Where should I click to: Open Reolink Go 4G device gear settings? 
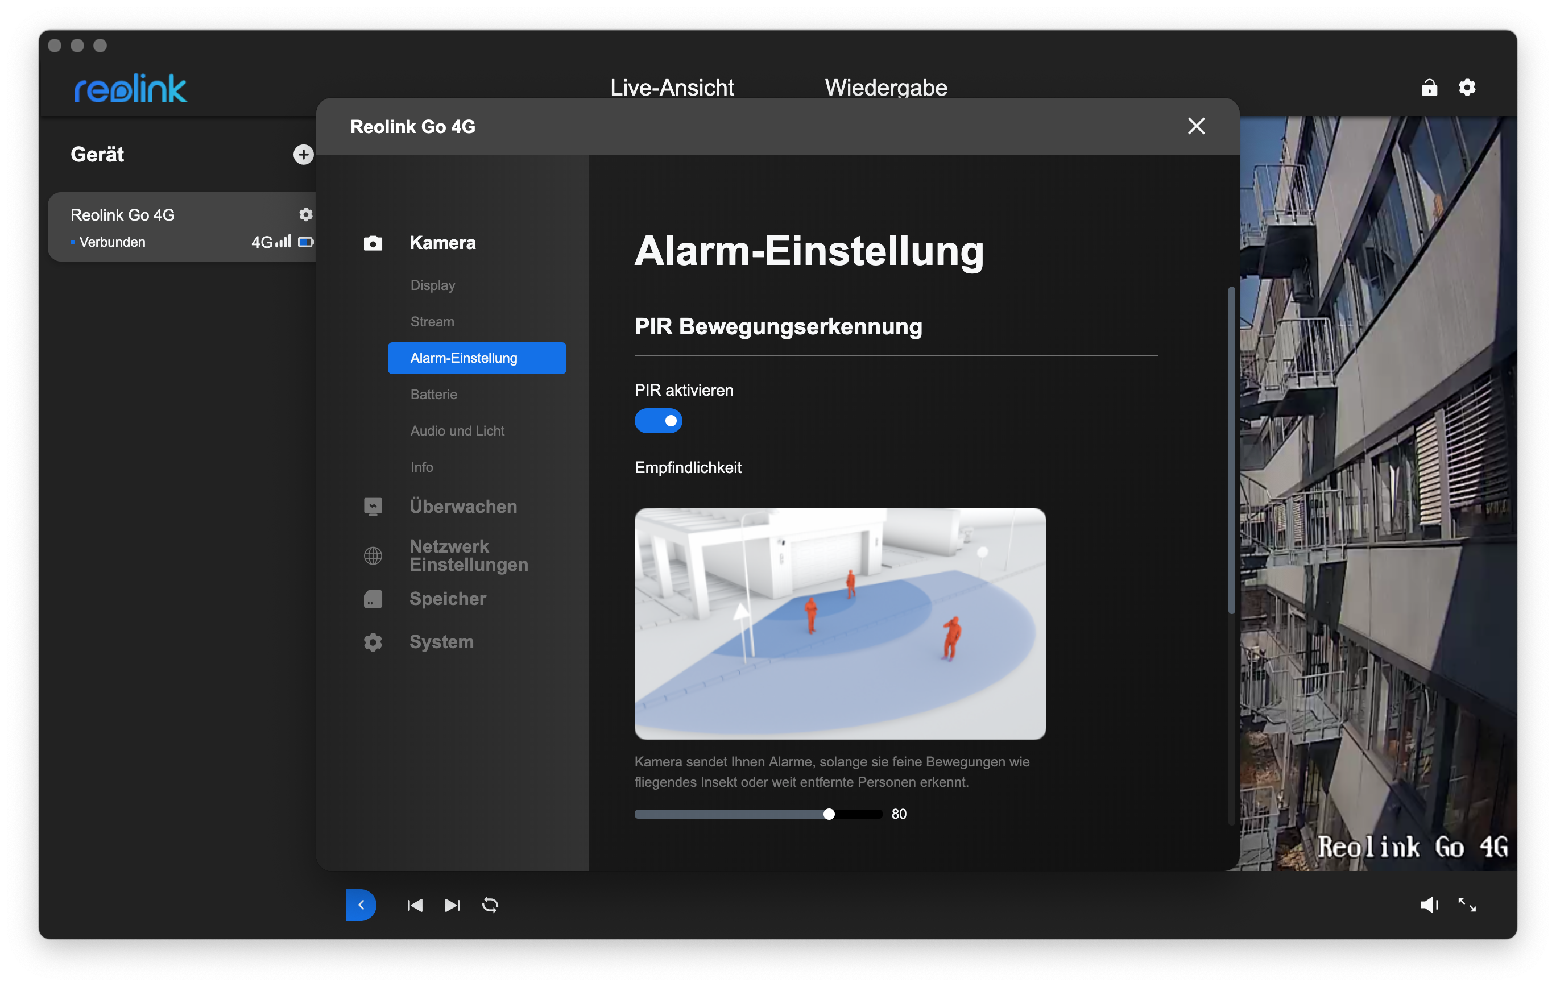(x=305, y=214)
